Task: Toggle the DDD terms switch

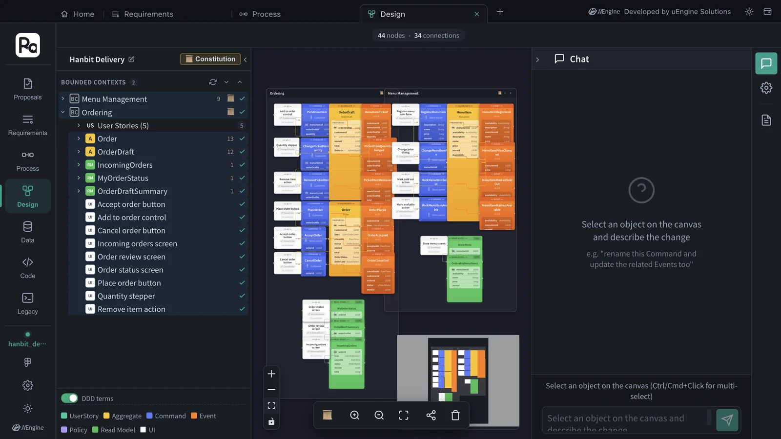Action: (69, 398)
